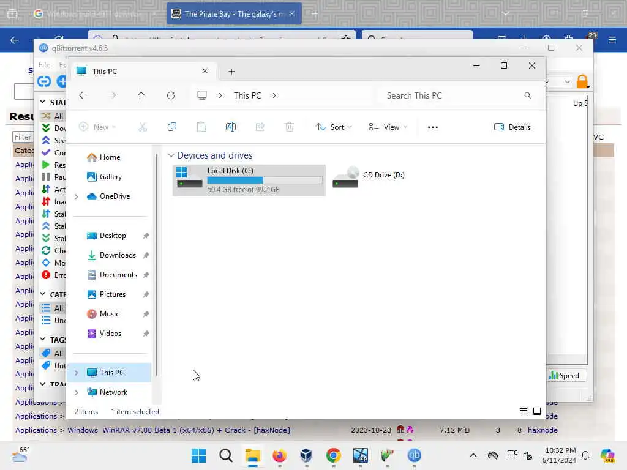Unpin Documents from Quick access
The width and height of the screenshot is (627, 470).
pyautogui.click(x=146, y=275)
